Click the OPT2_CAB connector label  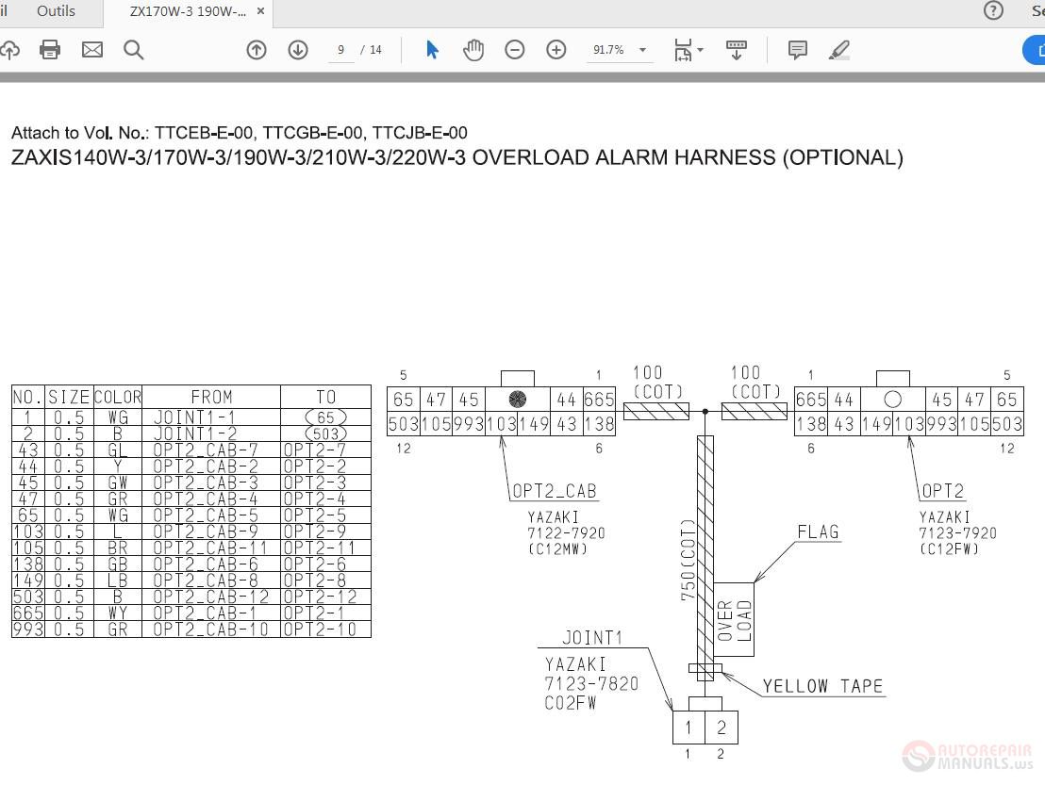click(554, 491)
